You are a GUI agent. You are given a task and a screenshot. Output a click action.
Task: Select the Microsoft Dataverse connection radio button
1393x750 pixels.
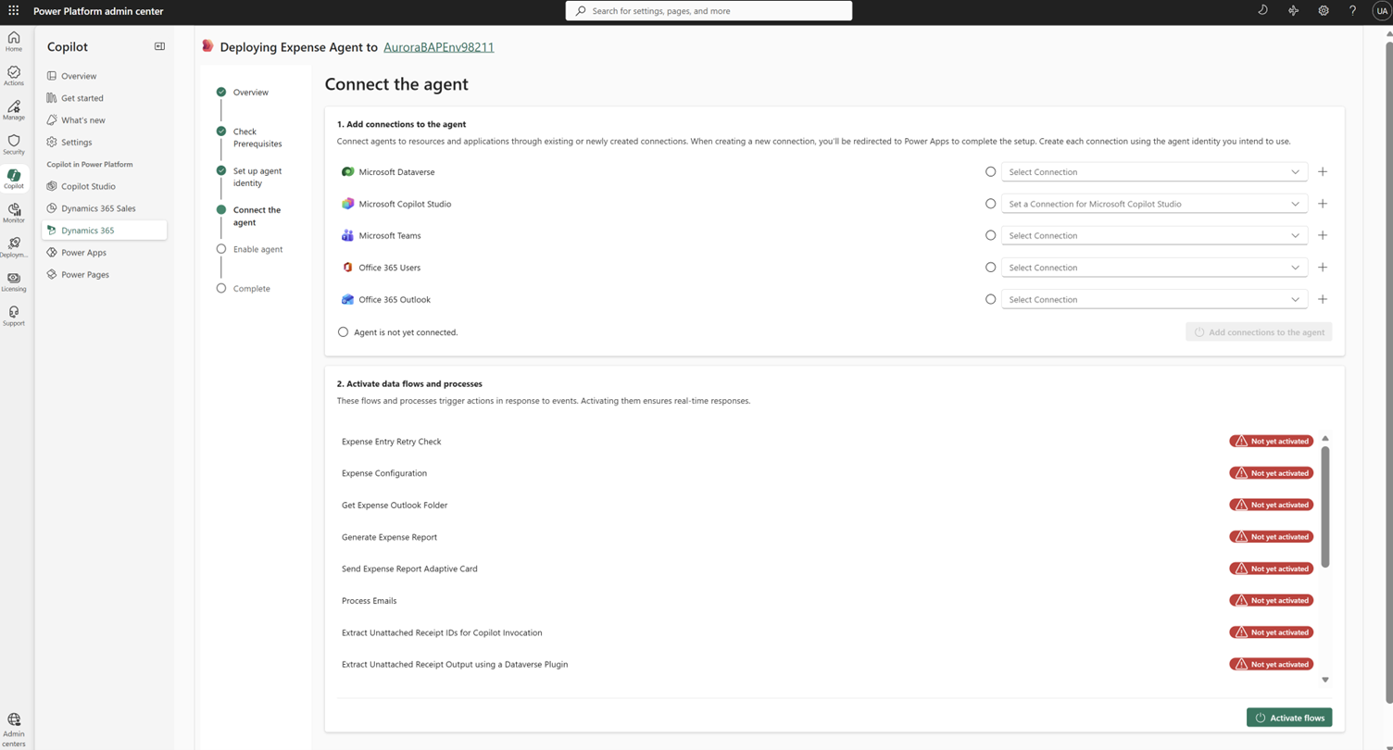coord(990,171)
